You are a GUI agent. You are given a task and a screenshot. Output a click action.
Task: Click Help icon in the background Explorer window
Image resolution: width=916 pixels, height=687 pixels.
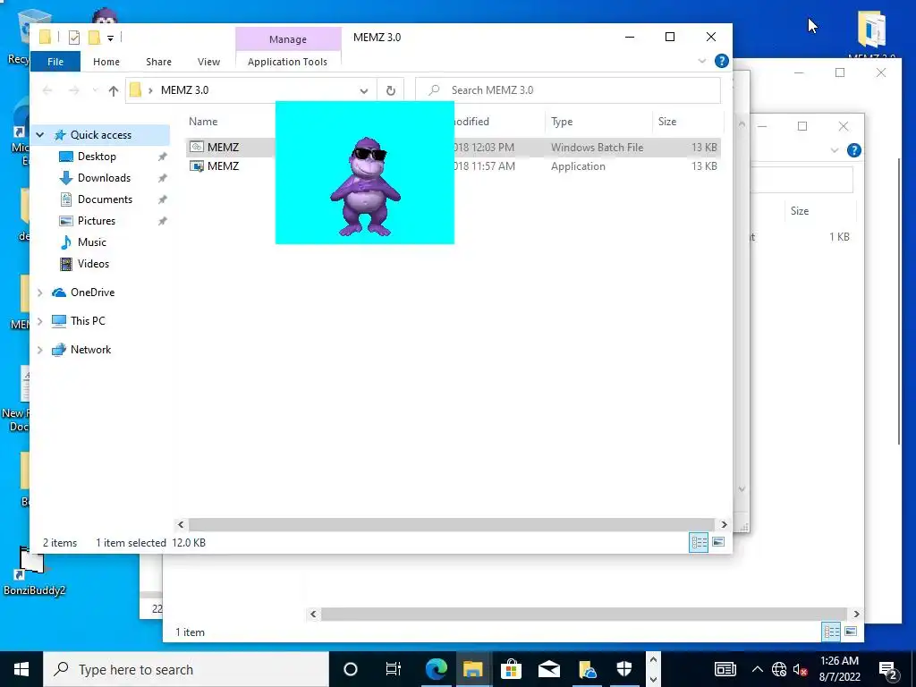(853, 150)
